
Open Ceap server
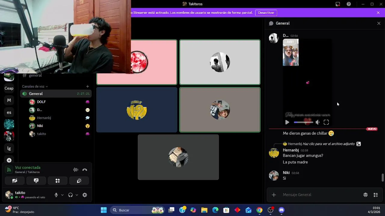tap(9, 88)
